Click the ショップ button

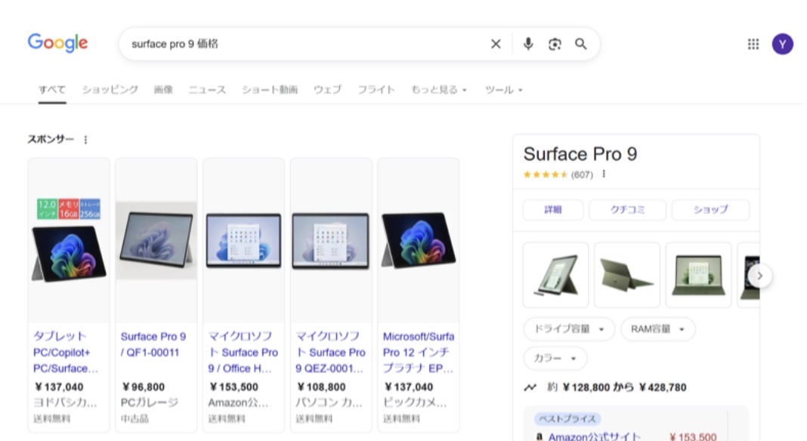(710, 210)
